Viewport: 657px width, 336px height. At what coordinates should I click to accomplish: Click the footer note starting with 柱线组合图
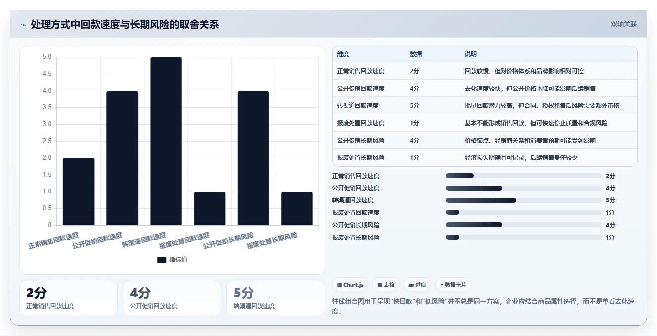(483, 306)
